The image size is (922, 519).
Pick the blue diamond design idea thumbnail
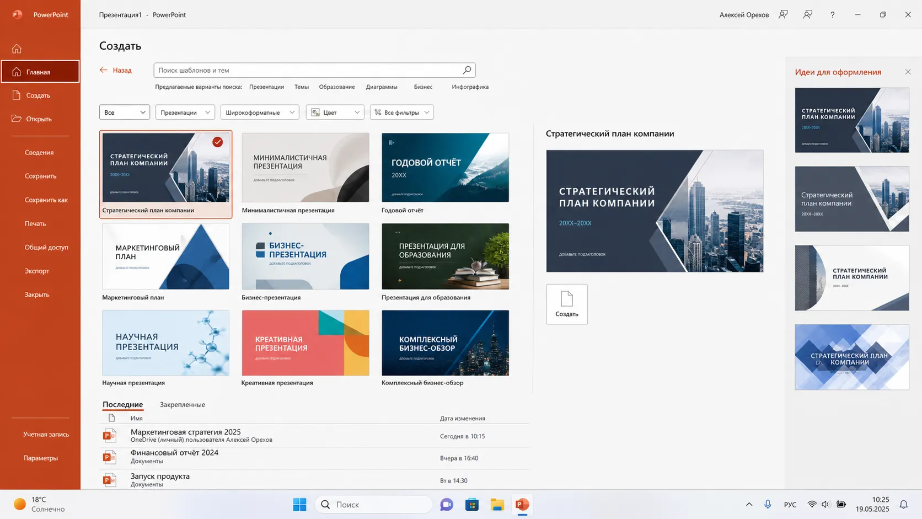coord(852,357)
